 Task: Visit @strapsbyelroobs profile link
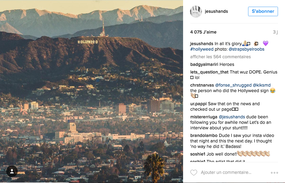coord(246,49)
